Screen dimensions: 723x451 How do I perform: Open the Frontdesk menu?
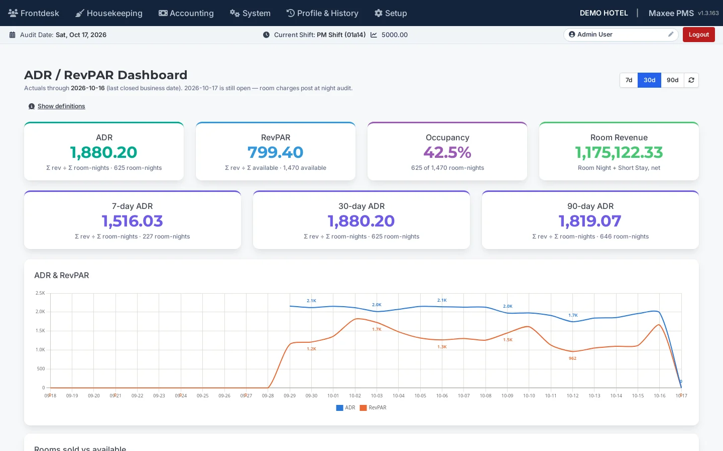tap(34, 13)
